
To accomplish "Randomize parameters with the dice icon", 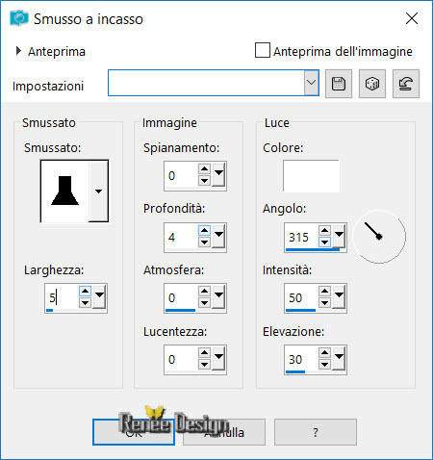I will pyautogui.click(x=372, y=84).
